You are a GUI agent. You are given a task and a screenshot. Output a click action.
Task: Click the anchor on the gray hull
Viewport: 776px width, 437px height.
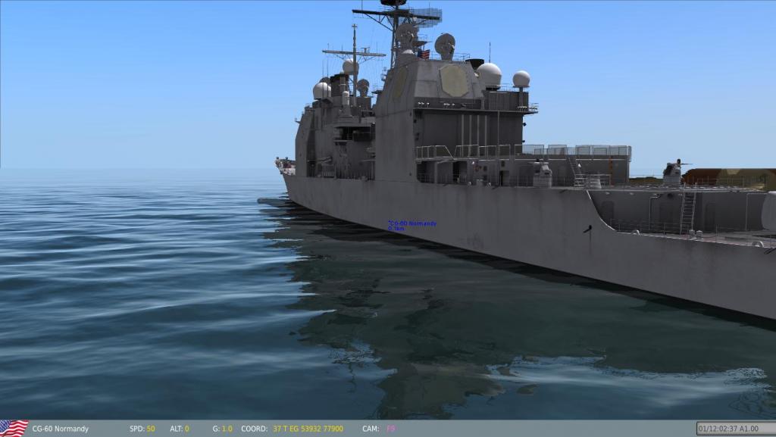click(587, 229)
